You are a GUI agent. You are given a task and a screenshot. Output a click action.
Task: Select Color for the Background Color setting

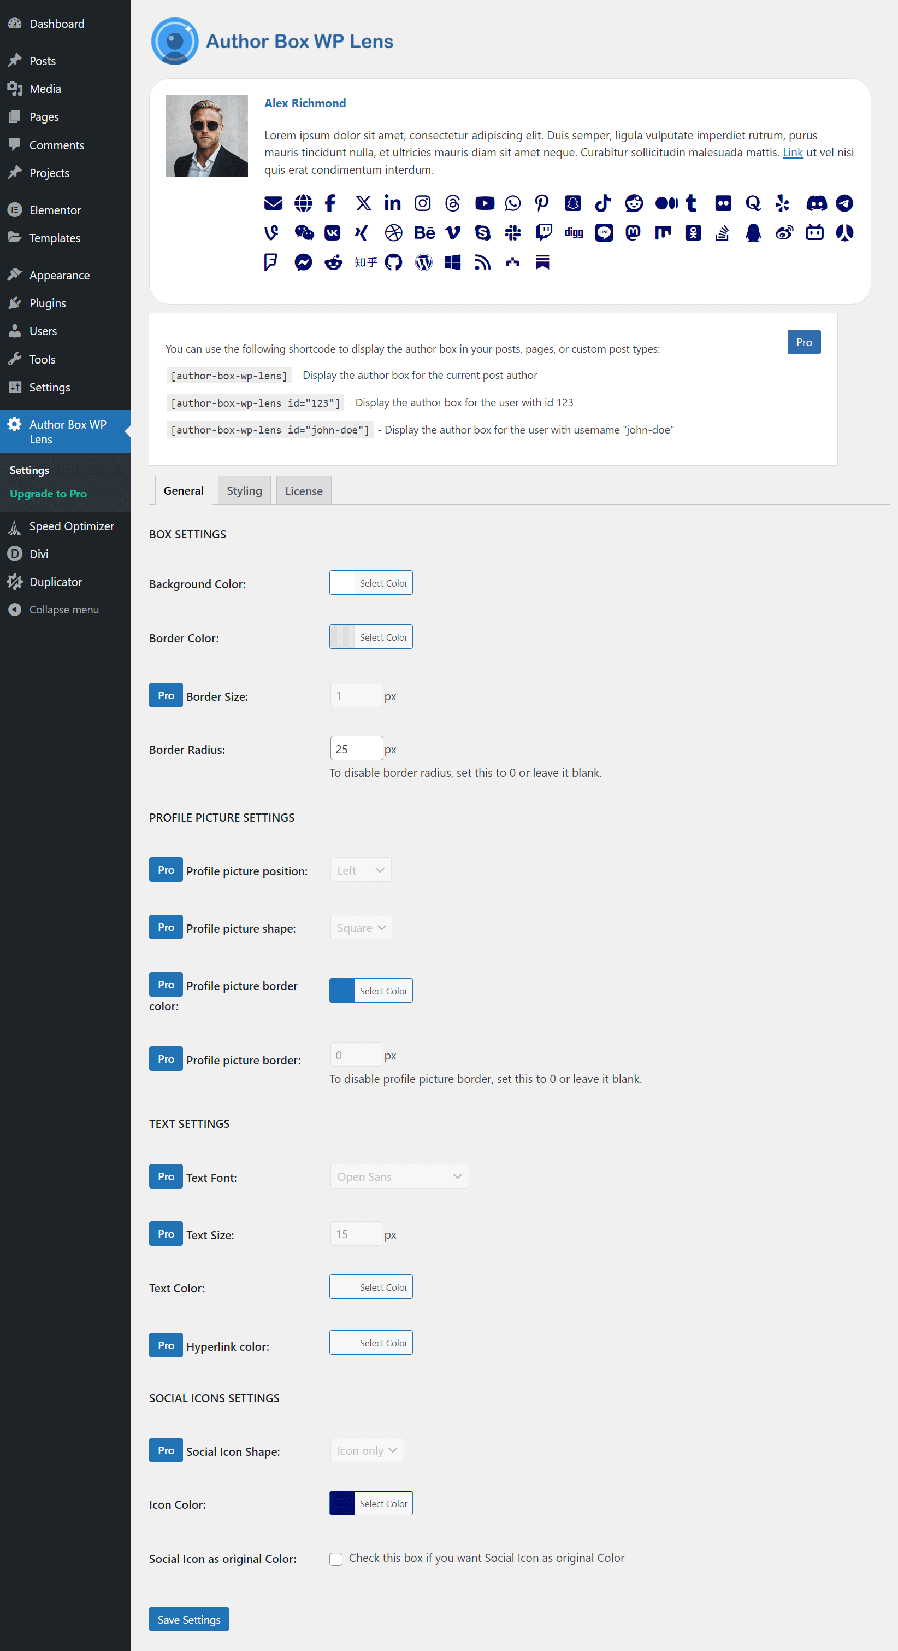point(383,583)
